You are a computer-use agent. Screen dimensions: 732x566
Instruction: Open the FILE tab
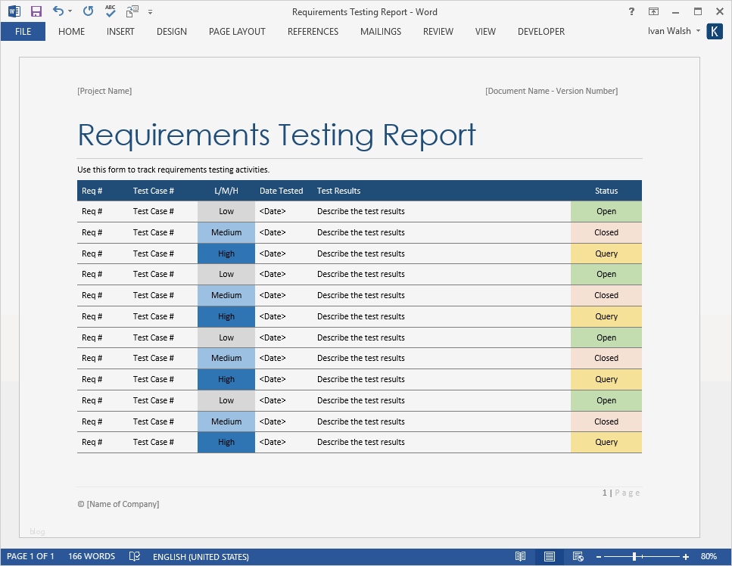click(23, 31)
